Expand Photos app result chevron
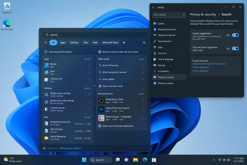Viewport: 247px width, 165px height. (x=89, y=65)
